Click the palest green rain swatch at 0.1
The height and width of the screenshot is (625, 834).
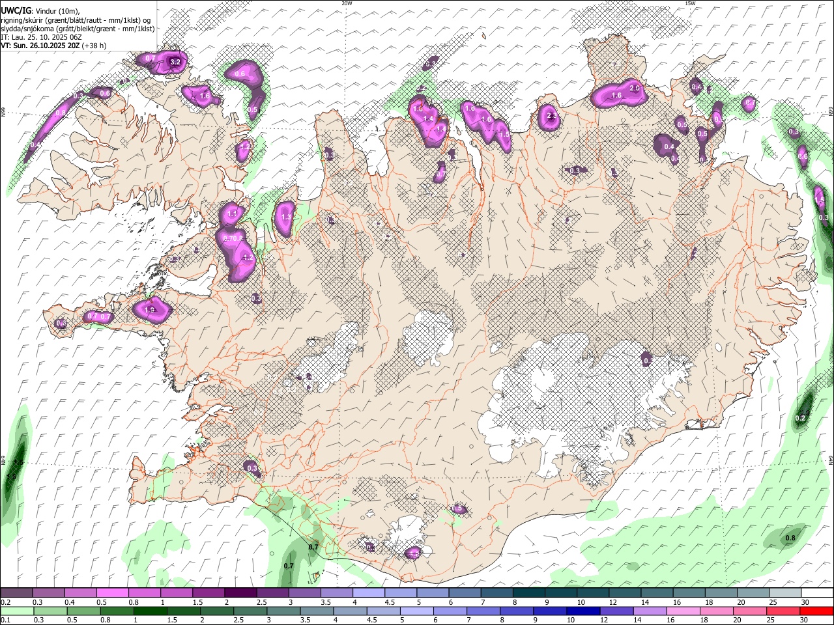point(16,611)
